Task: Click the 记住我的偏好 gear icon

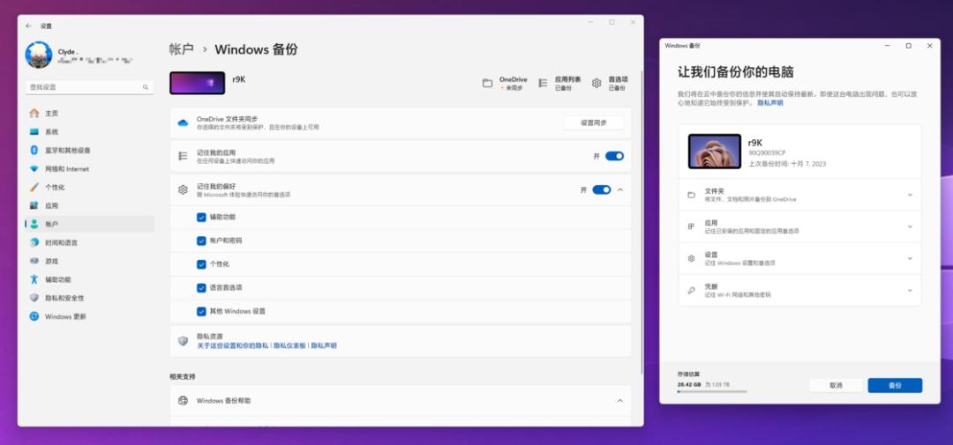Action: pyautogui.click(x=183, y=190)
